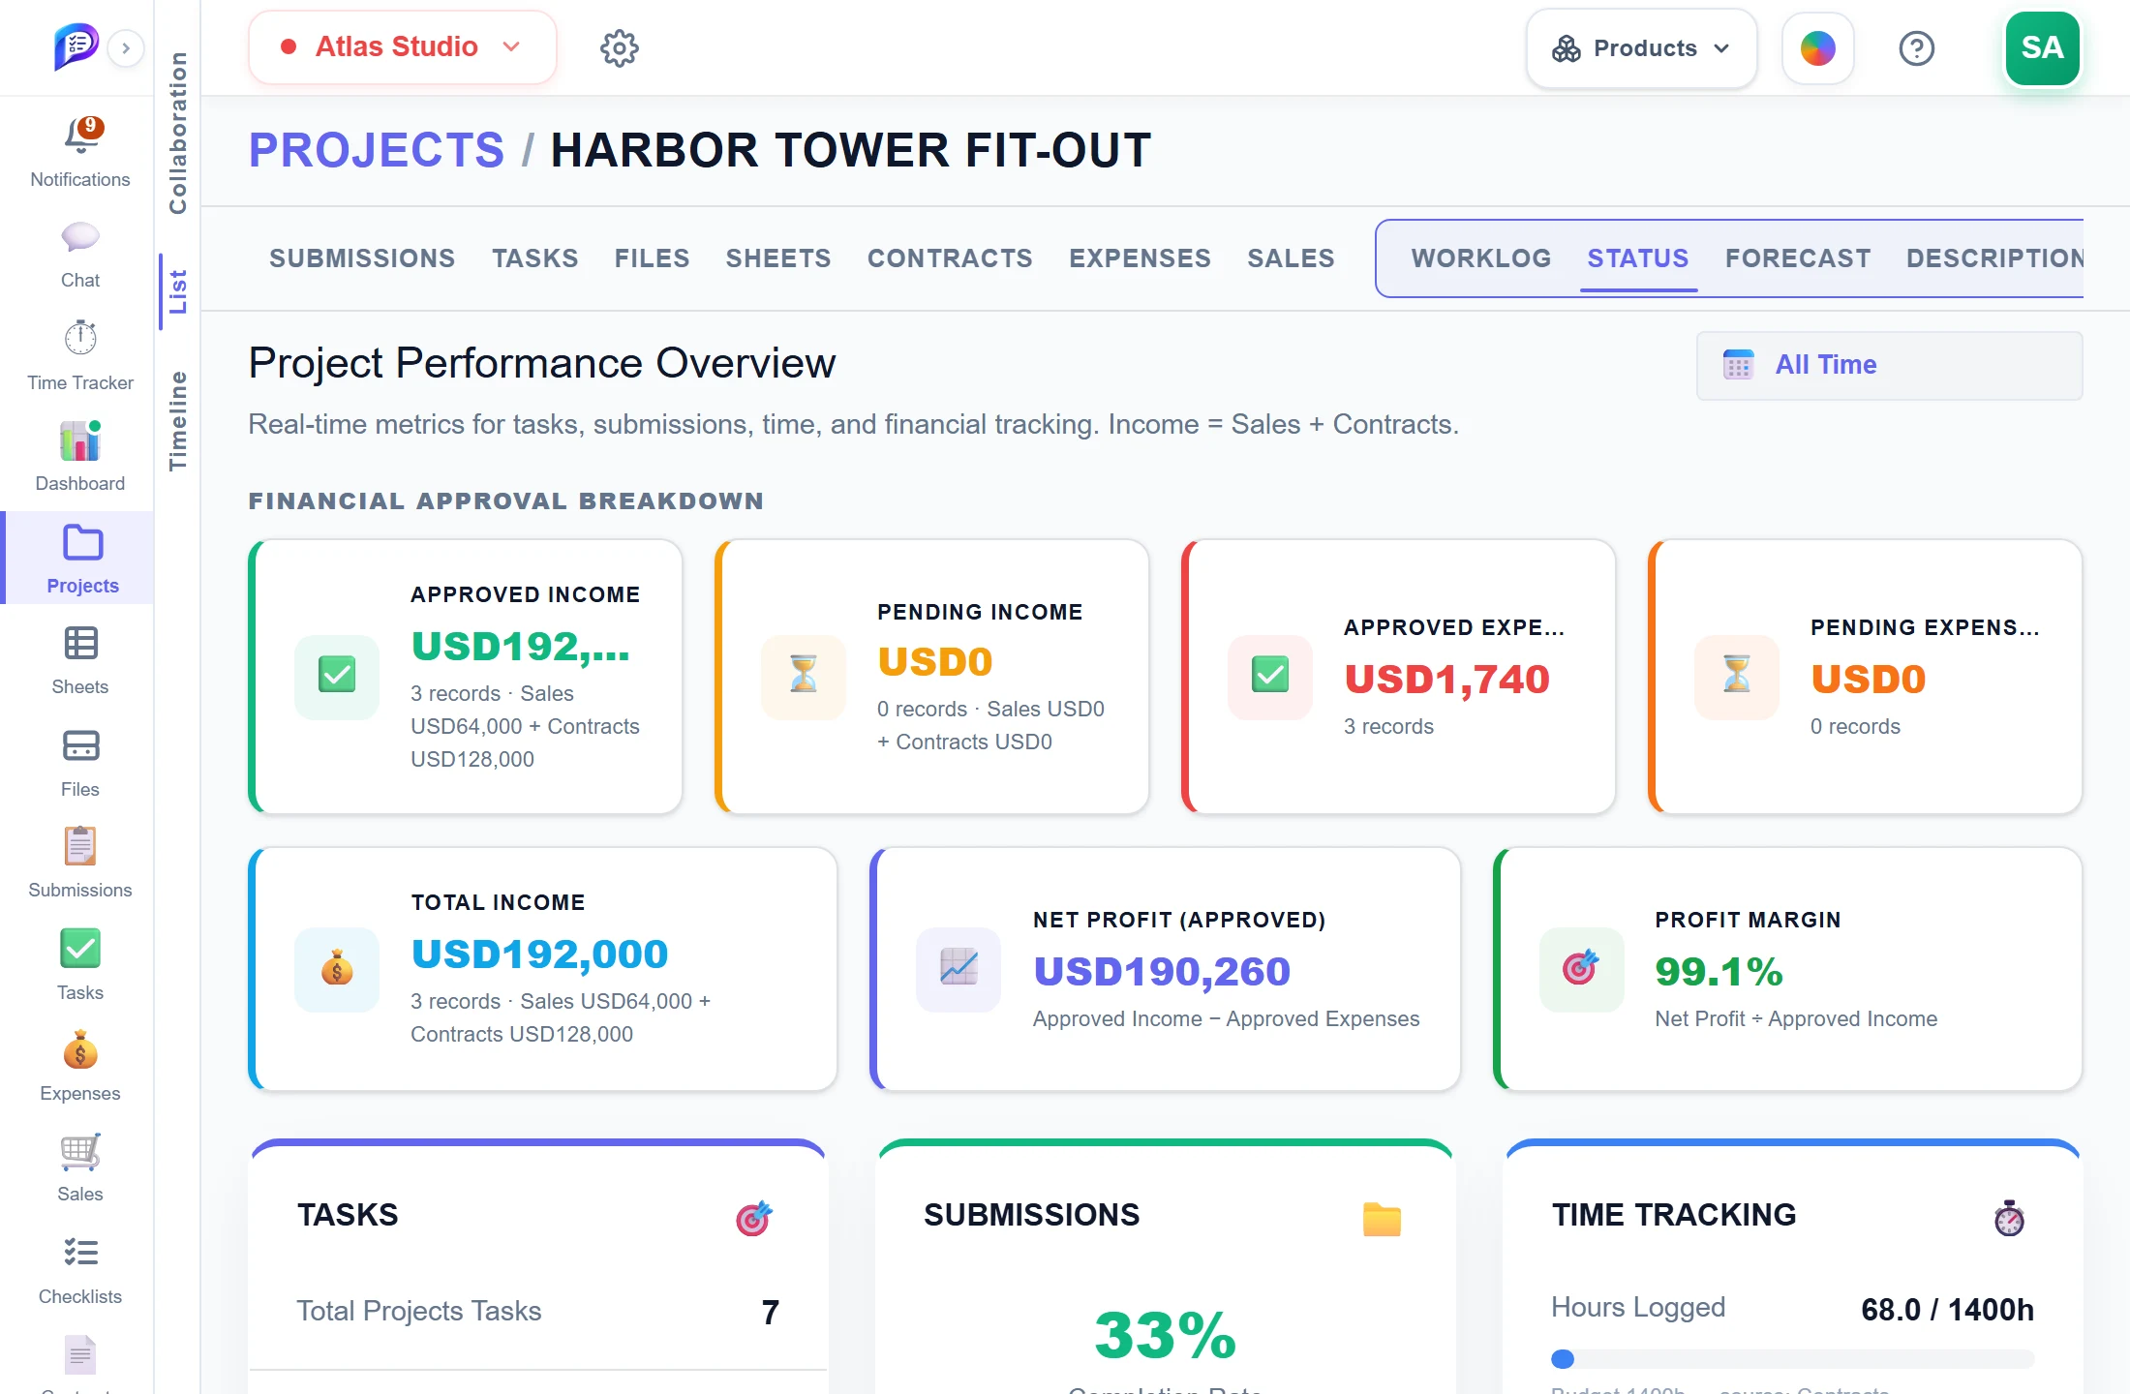Click the Pending Expenses USD0 value
This screenshot has height=1394, width=2130.
[x=1868, y=680]
